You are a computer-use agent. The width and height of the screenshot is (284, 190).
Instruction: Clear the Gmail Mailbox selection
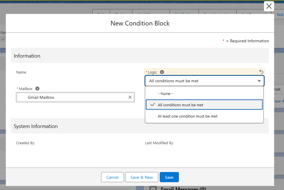point(130,97)
